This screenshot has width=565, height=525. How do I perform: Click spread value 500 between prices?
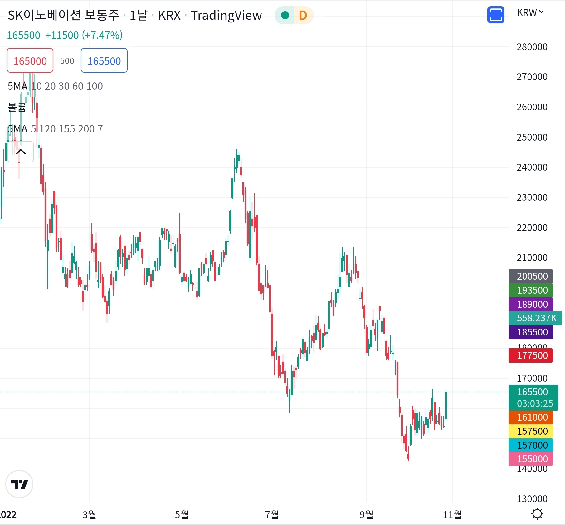click(x=67, y=61)
